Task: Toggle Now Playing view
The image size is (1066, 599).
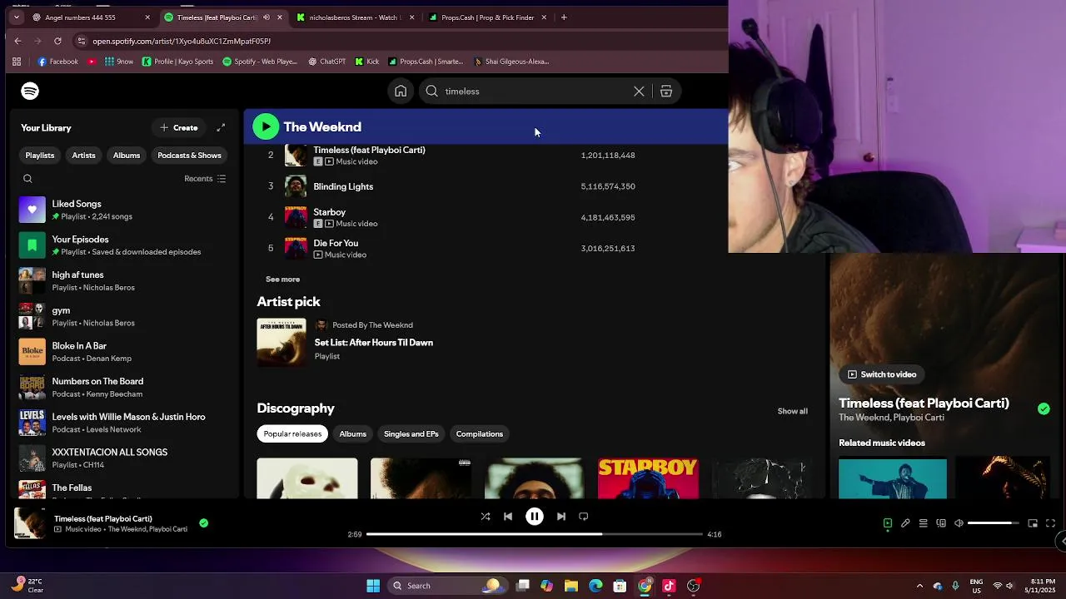Action: 888,523
